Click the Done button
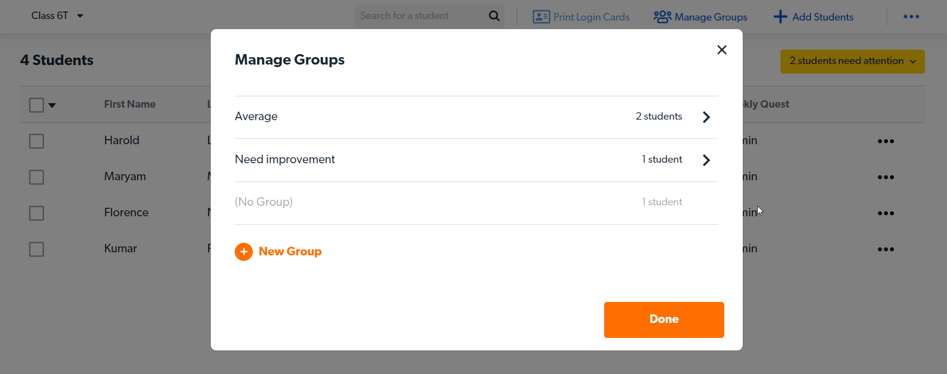This screenshot has width=947, height=374. [x=663, y=319]
